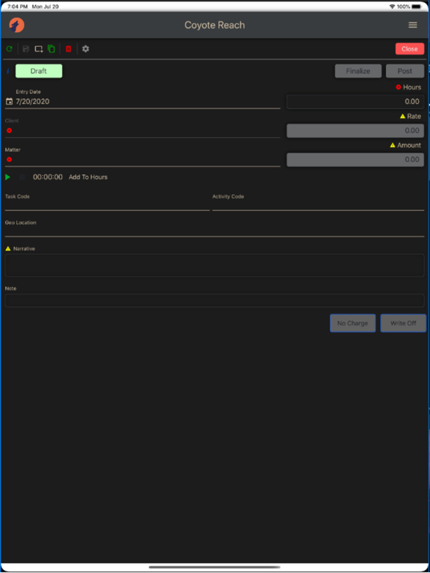The width and height of the screenshot is (430, 573).
Task: Click the Coyote Reach logo icon
Action: pyautogui.click(x=17, y=25)
